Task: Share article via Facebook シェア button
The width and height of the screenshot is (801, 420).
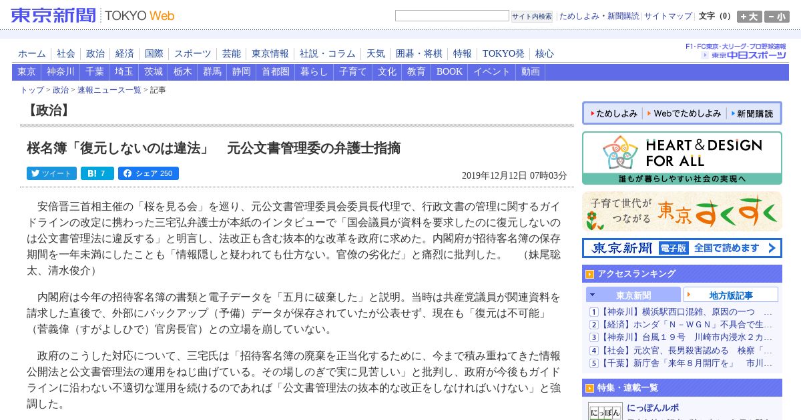Action: 148,173
